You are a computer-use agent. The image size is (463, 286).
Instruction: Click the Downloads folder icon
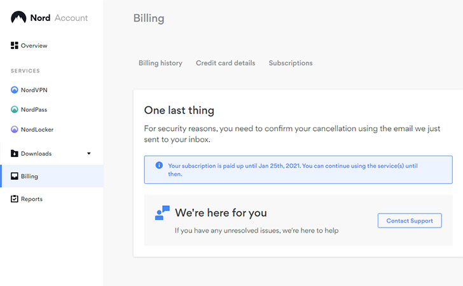(15, 153)
